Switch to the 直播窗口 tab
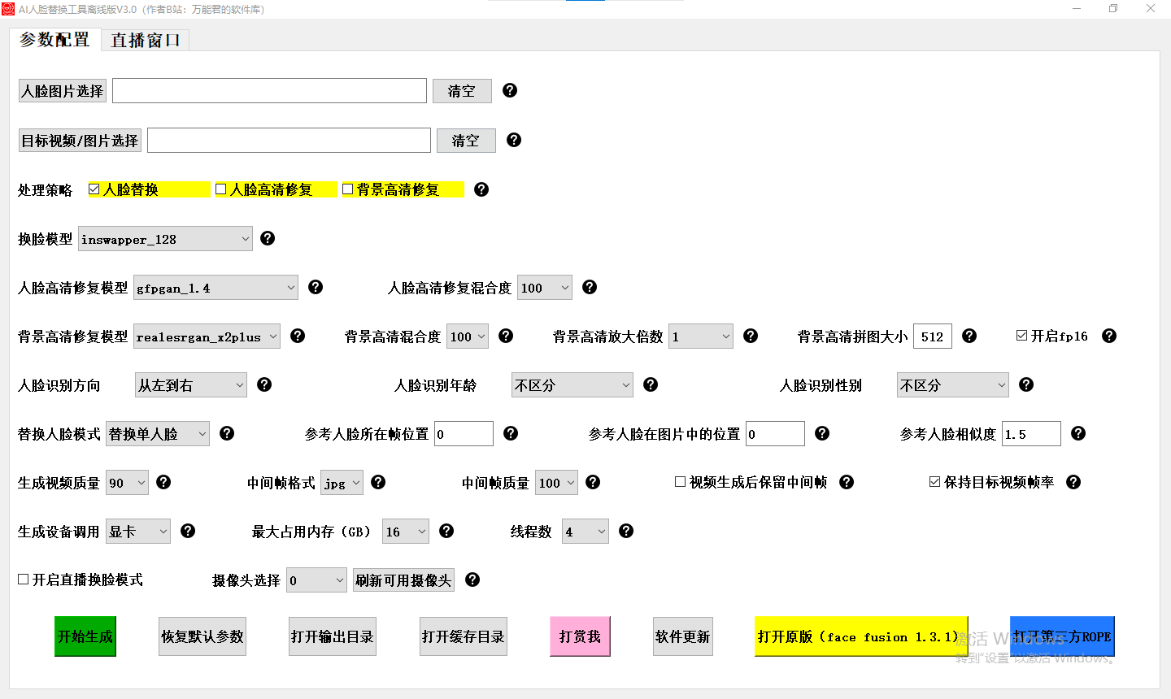The image size is (1171, 699). pos(145,39)
